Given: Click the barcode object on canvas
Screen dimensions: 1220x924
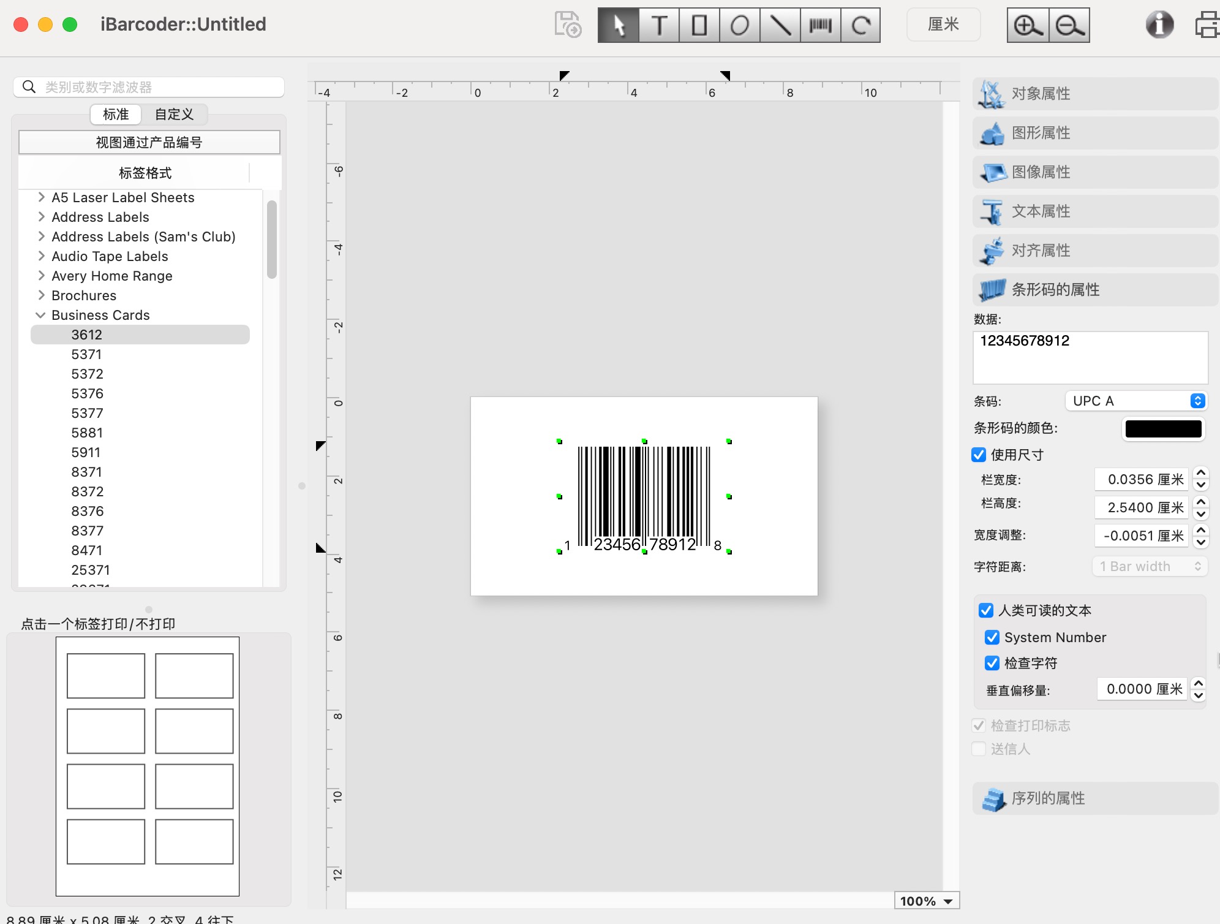Looking at the screenshot, I should (x=644, y=496).
